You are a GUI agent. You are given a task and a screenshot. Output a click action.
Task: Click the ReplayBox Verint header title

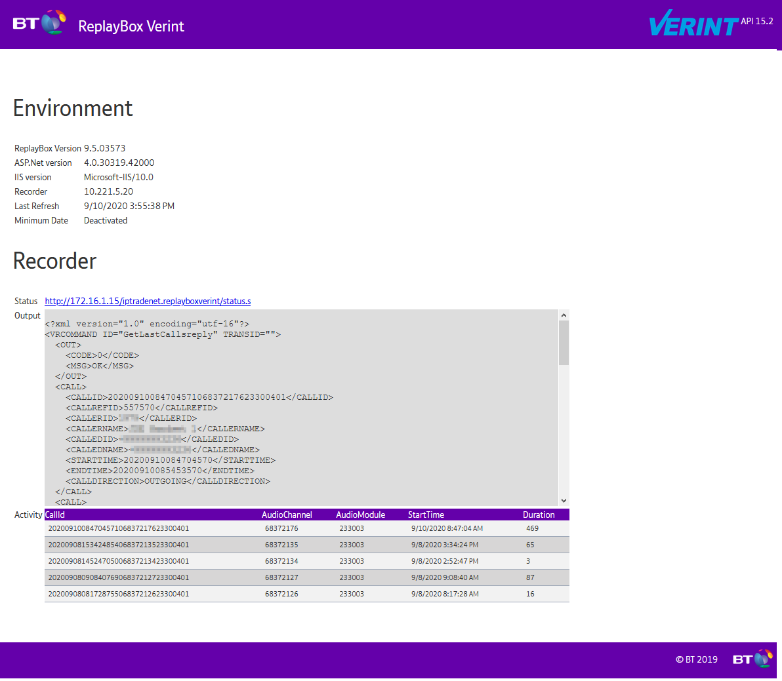click(131, 26)
